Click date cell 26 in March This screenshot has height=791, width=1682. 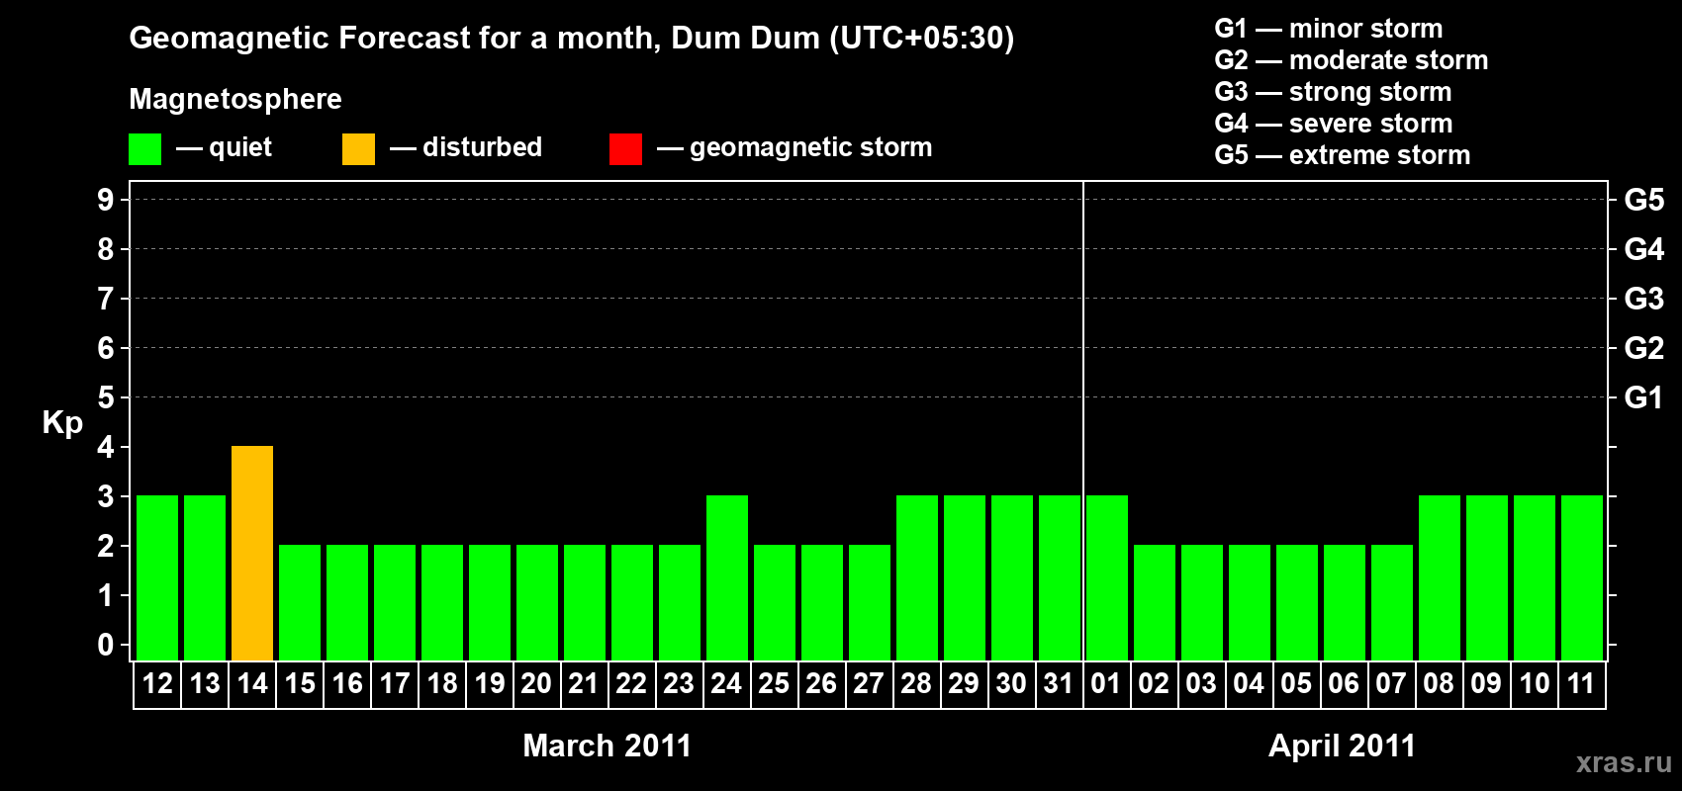click(x=822, y=684)
